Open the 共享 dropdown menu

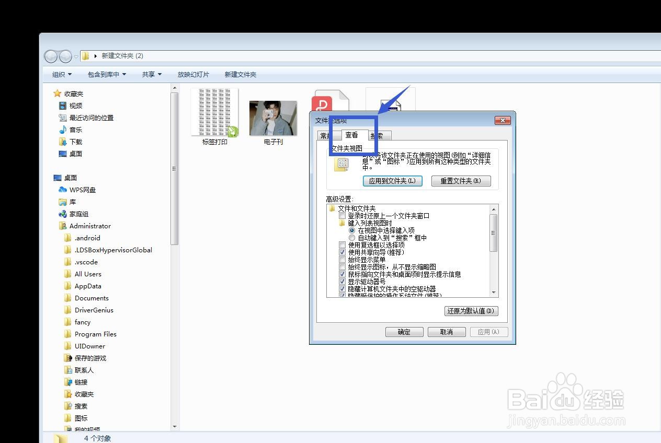click(x=149, y=74)
